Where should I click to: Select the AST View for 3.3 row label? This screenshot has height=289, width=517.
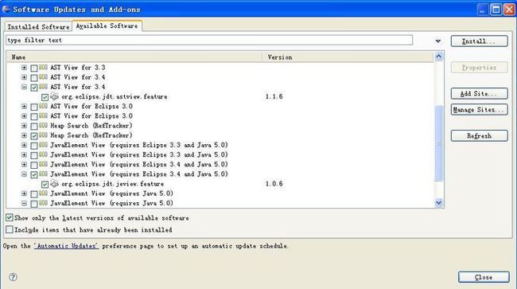(78, 68)
